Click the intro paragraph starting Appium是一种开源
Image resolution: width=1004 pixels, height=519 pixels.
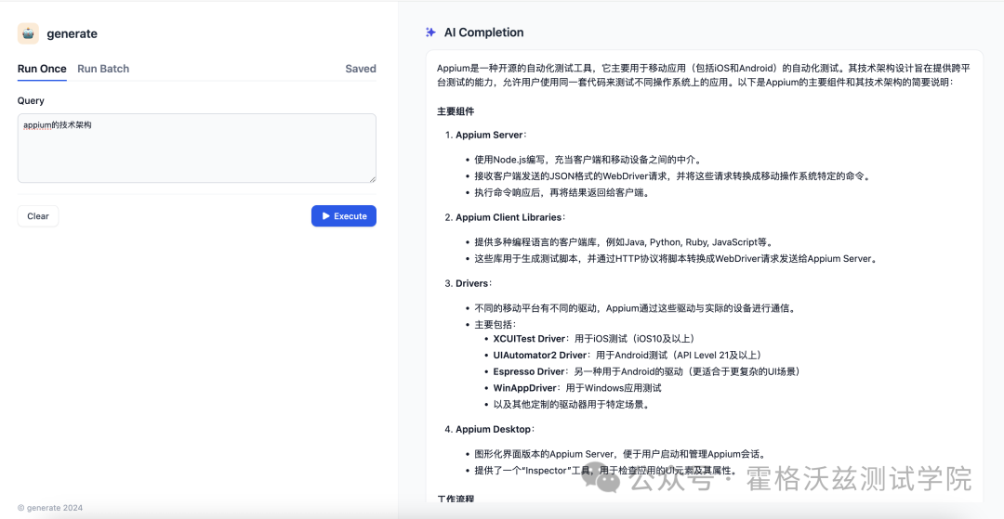coord(704,75)
